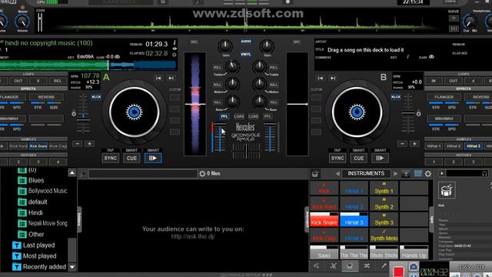Screen dimensions: 492x277
Task: Open browser search options gear
Action: pos(202,174)
